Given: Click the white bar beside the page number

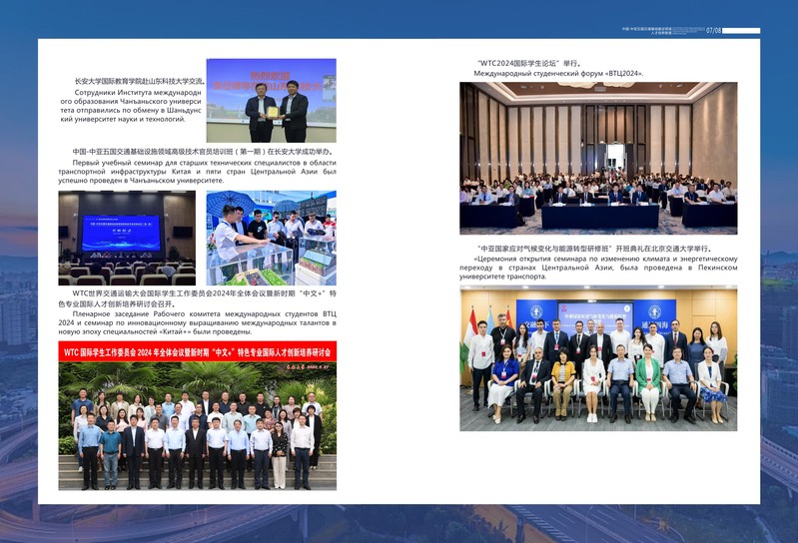Looking at the screenshot, I should [x=740, y=31].
